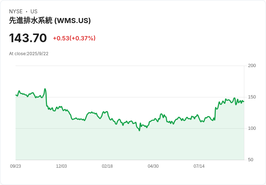Click the 09/23 x-axis date label
The height and width of the screenshot is (185, 266).
pyautogui.click(x=16, y=166)
